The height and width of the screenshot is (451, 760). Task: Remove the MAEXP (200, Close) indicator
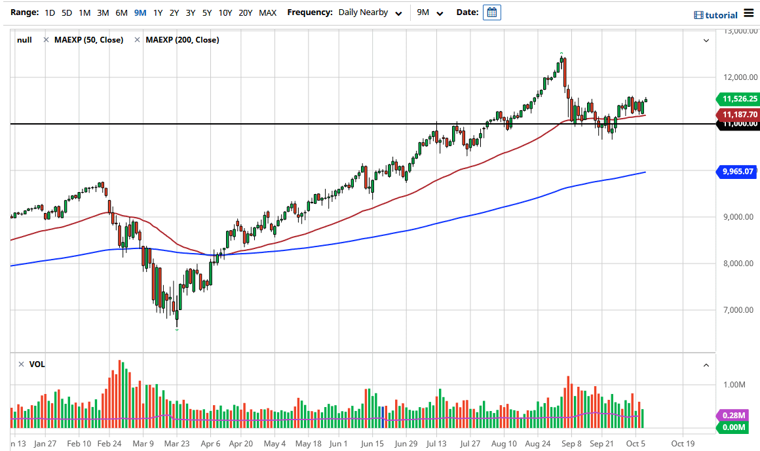pos(137,40)
